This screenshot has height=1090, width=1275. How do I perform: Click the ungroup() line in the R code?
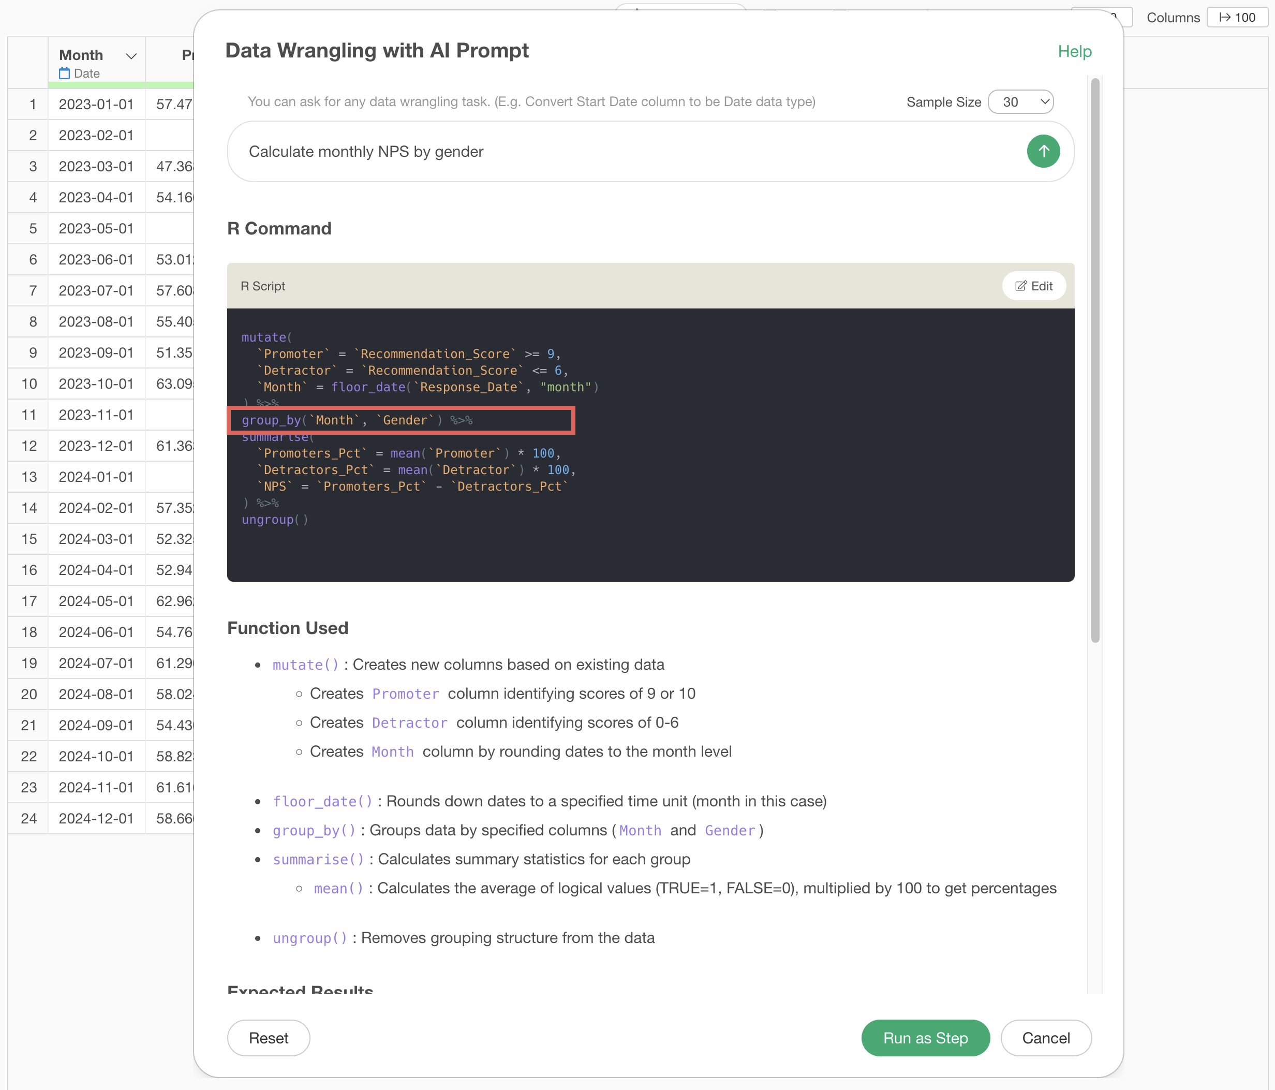pyautogui.click(x=275, y=520)
